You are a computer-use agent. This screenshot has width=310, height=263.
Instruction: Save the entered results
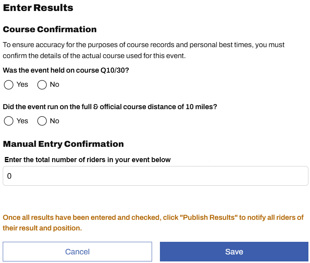coord(234,252)
